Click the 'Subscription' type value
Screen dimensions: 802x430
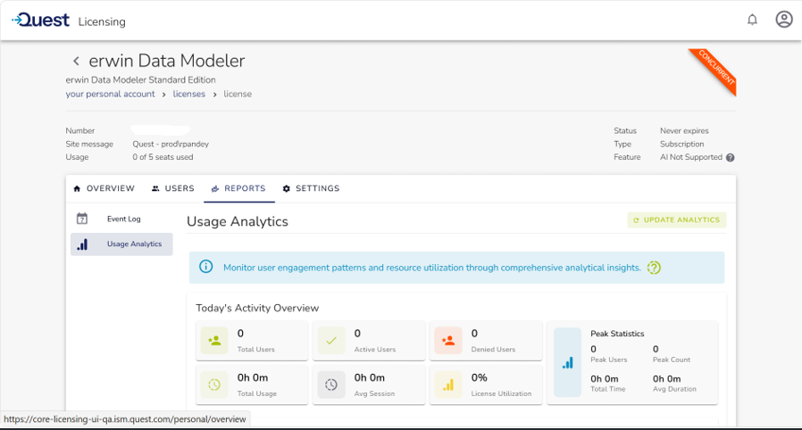pyautogui.click(x=681, y=144)
